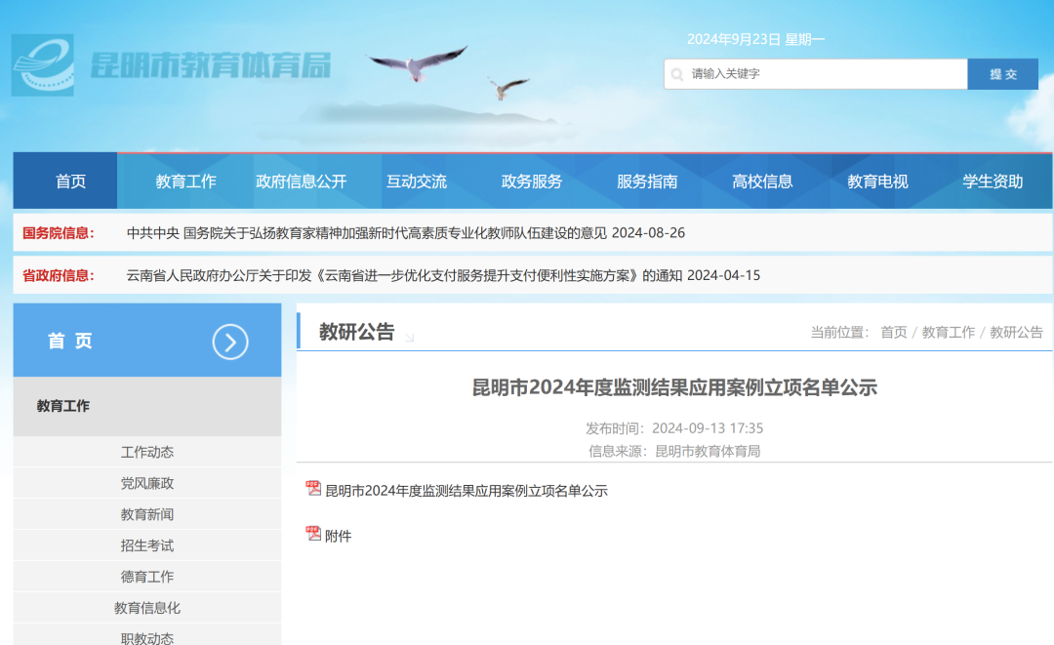Viewport: 1054px width, 645px height.
Task: Expand 教育工作 sidebar section header
Action: (x=63, y=406)
